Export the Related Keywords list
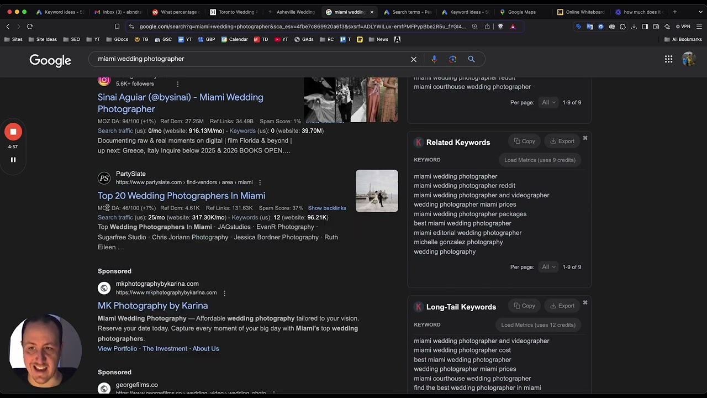The image size is (707, 398). point(562,142)
